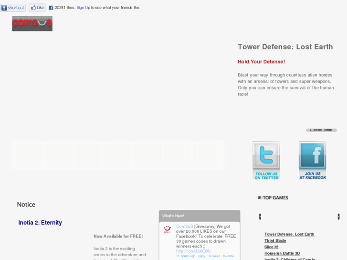Click the Com2uS logo
The image size is (347, 260).
point(32,23)
